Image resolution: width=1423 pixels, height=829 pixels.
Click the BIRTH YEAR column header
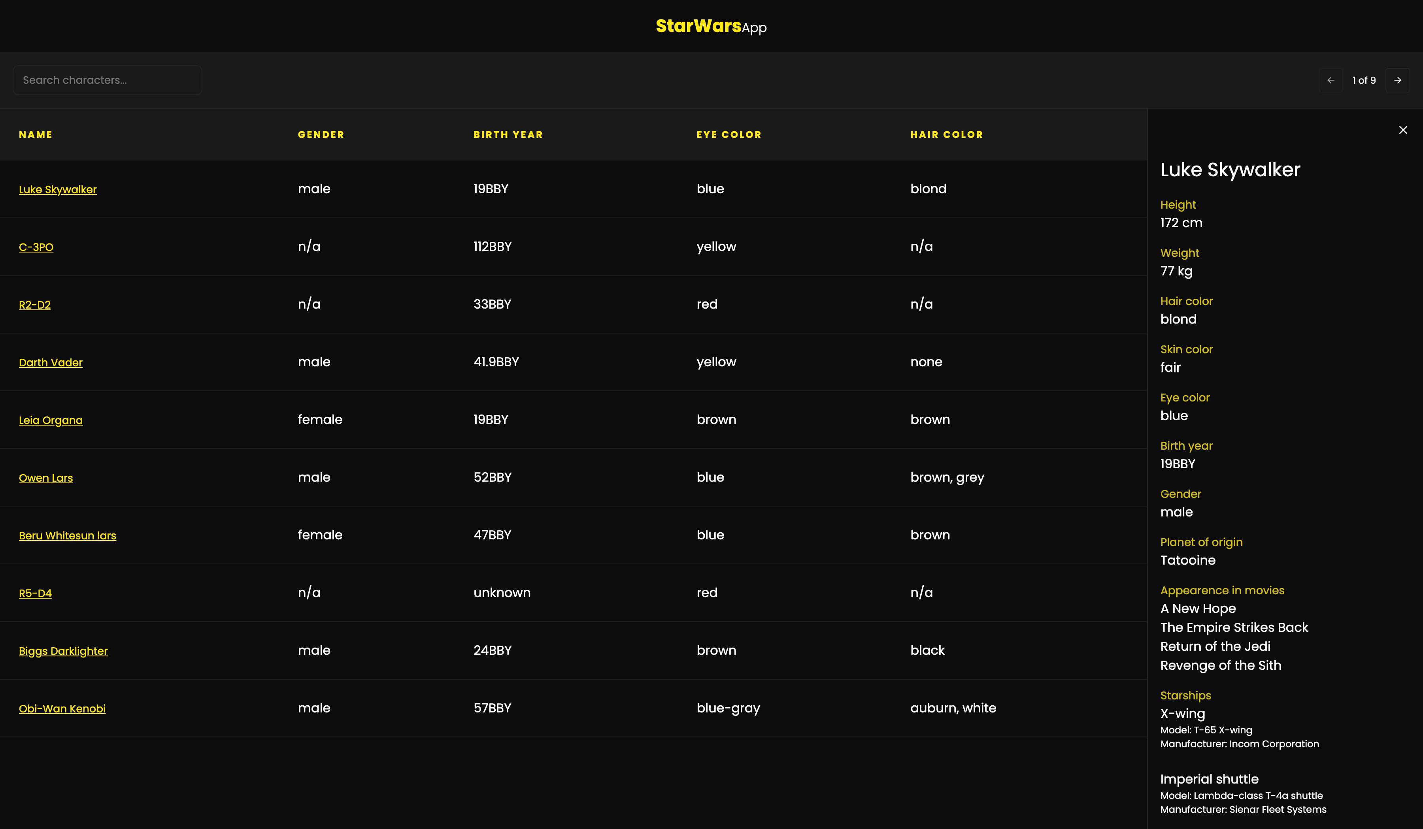click(x=508, y=134)
